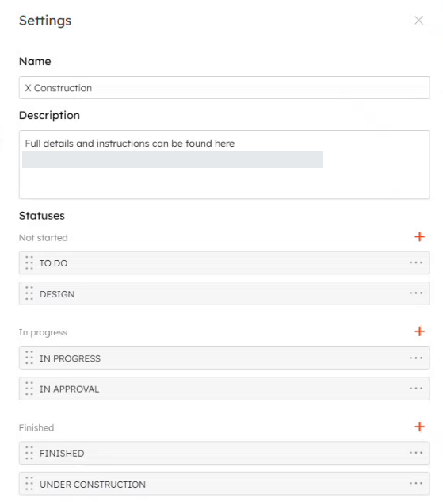Open options menu for DESIGN status
Viewport: 443px width, 502px height.
click(x=416, y=293)
